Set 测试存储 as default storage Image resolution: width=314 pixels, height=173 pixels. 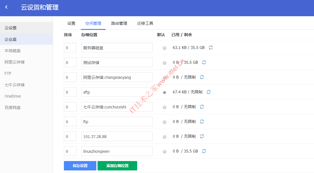pos(165,63)
